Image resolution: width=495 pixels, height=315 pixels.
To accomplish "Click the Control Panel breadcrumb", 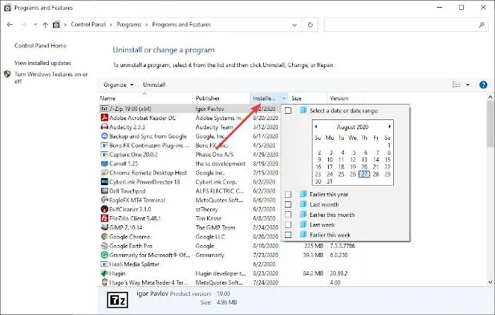I will coord(88,25).
